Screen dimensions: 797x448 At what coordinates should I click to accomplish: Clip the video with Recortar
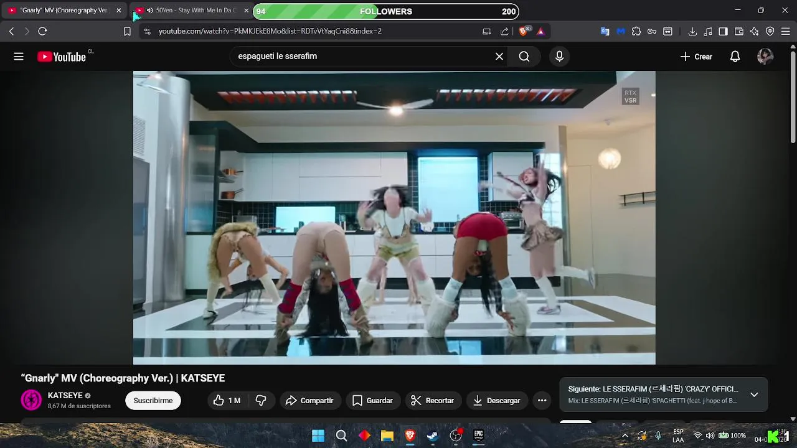click(x=433, y=401)
